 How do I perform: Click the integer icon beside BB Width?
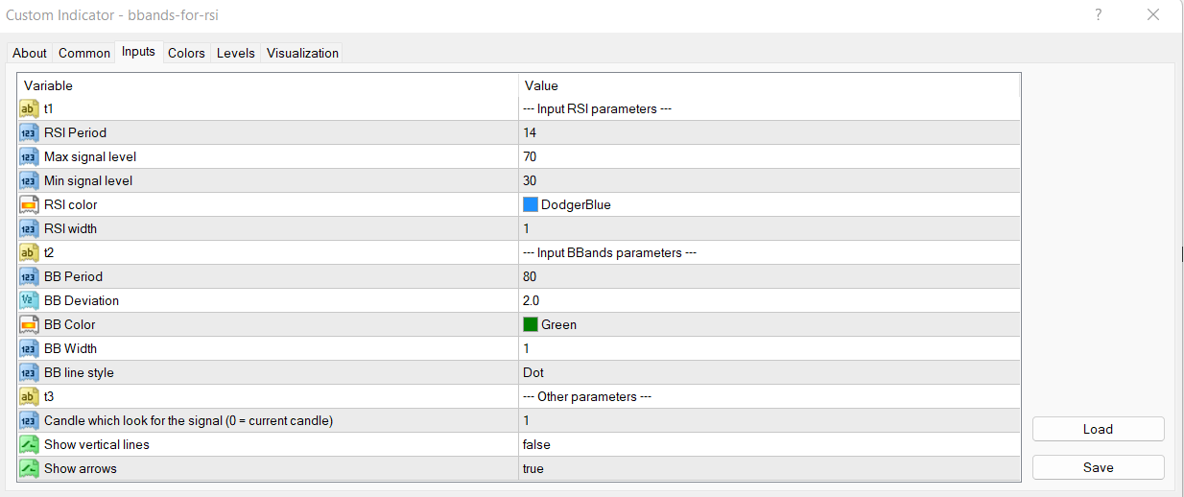[x=29, y=348]
